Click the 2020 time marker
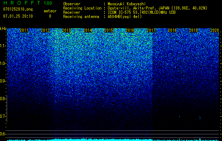Screen dimensions: 222x141 (x=215, y=30)
